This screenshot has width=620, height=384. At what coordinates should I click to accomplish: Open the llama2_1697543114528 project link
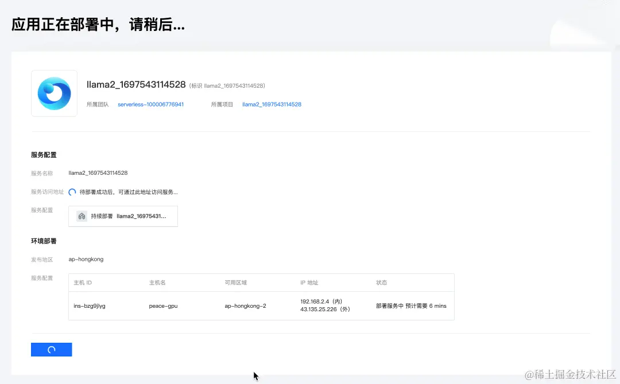pyautogui.click(x=272, y=104)
